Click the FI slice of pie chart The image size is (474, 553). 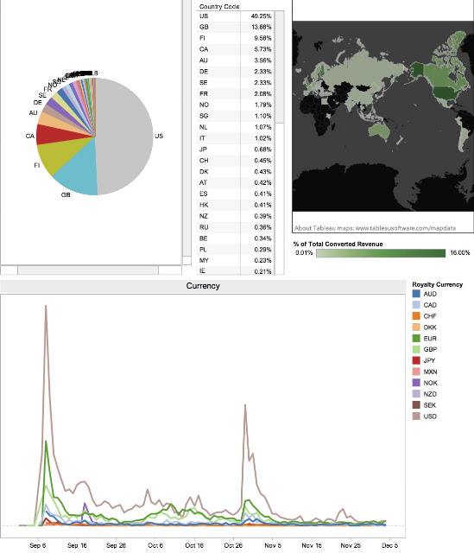58,156
